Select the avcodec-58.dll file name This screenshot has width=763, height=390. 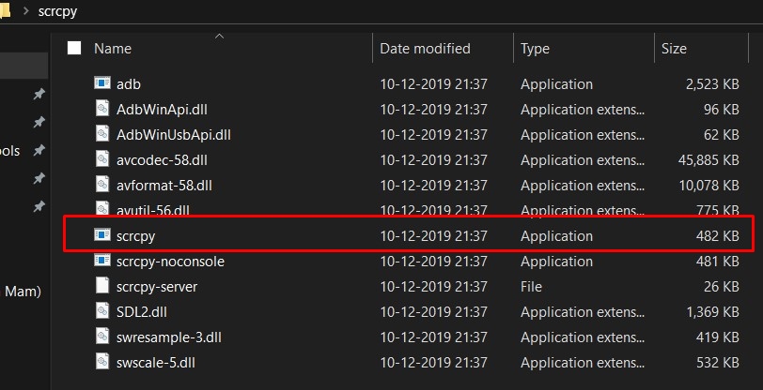click(162, 159)
